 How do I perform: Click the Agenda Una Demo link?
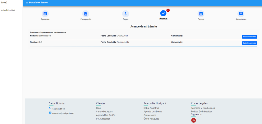point(153,112)
